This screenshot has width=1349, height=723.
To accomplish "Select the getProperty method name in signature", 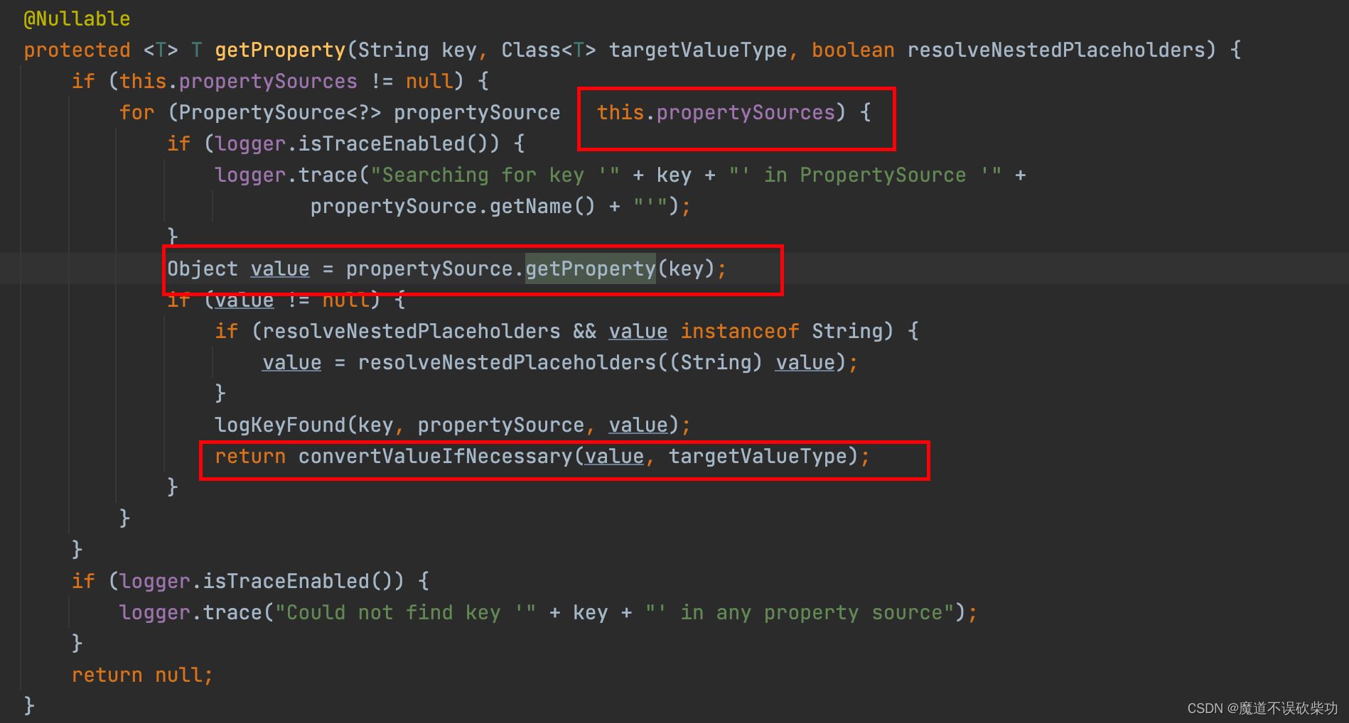I will [x=280, y=50].
